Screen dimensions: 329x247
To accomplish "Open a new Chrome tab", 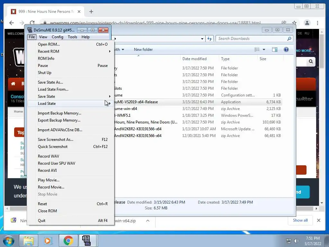I will pyautogui.click(x=91, y=12).
